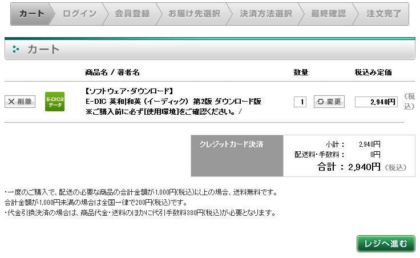Click the 小計 amount row

pyautogui.click(x=353, y=144)
